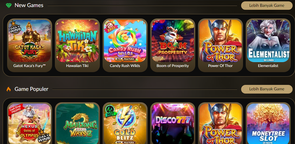
Task: Click the Cash Drop Promo ribbon on Olympus
Action: 16,109
